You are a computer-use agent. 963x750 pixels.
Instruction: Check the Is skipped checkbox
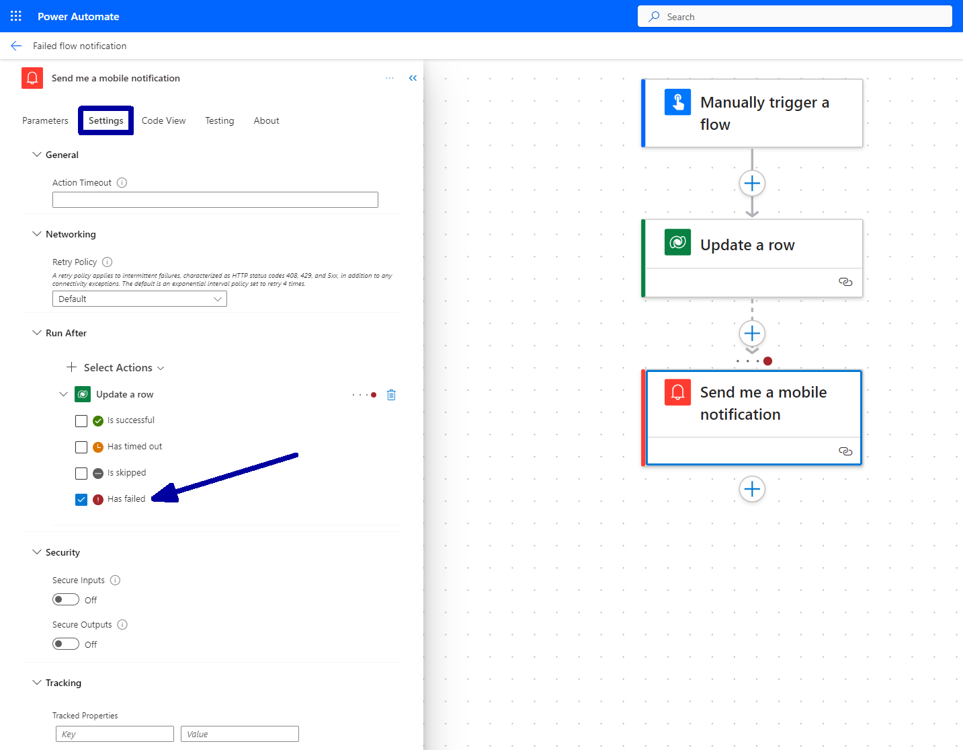click(x=81, y=474)
